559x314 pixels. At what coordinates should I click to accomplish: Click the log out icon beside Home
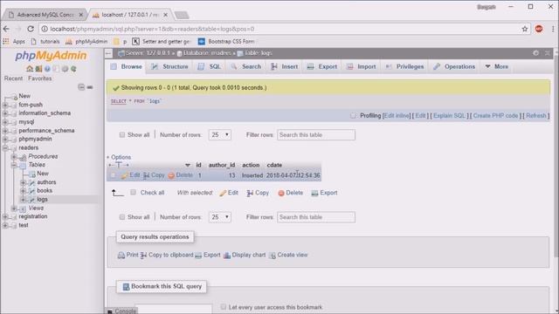[x=38, y=69]
